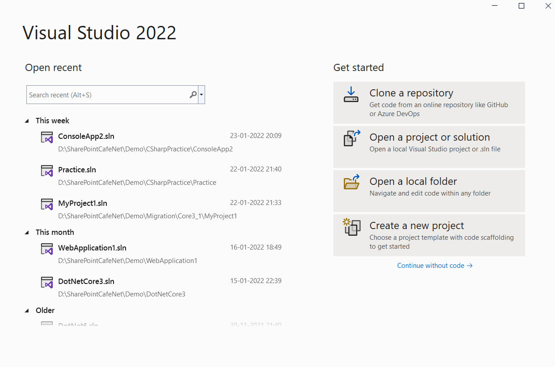Image resolution: width=555 pixels, height=367 pixels.
Task: Close the Visual Studio 2022 start window
Action: pos(548,6)
